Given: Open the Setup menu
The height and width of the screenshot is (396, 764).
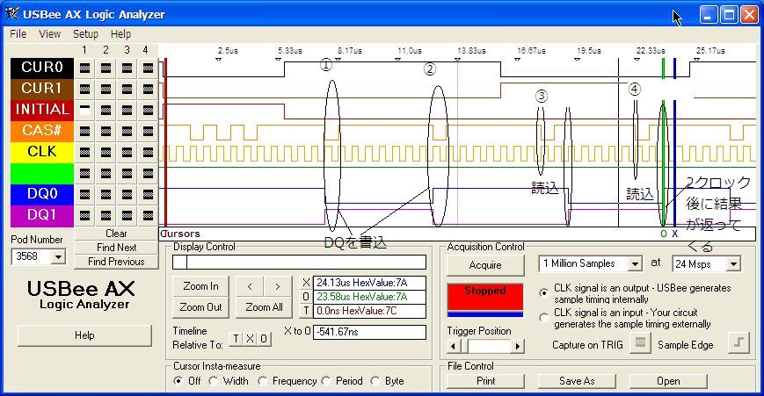Looking at the screenshot, I should [x=85, y=34].
